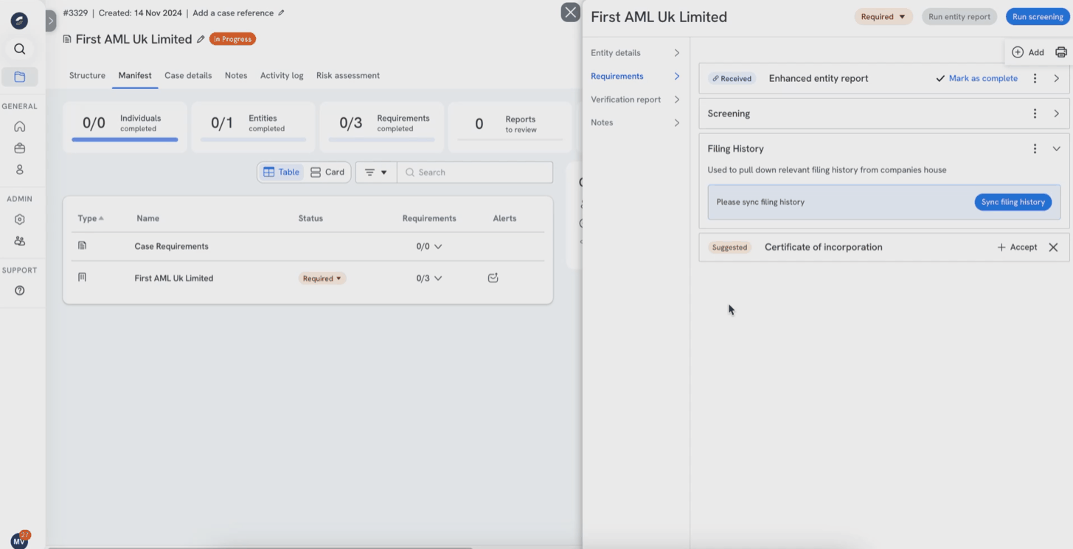The width and height of the screenshot is (1073, 549).
Task: Select the folder cases icon in sidebar
Action: (x=20, y=77)
